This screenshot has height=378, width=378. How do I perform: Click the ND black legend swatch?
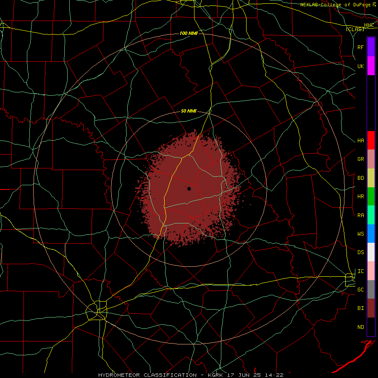pyautogui.click(x=371, y=327)
